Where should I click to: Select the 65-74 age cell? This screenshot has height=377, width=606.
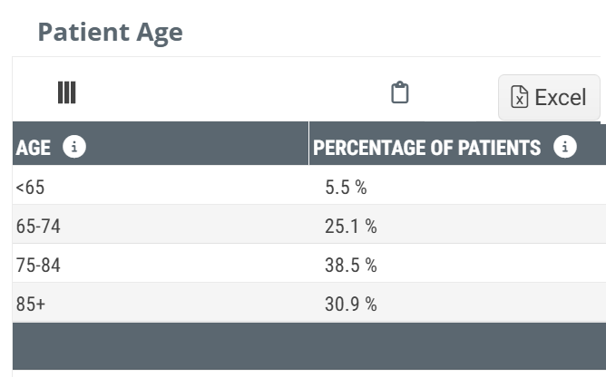[x=38, y=227]
